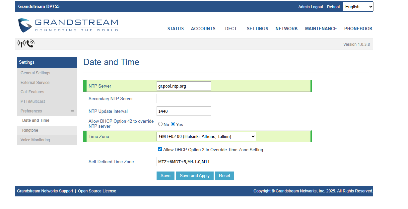Screen dimensions: 408x209
Task: Click the NTP Server input field
Action: (184, 86)
